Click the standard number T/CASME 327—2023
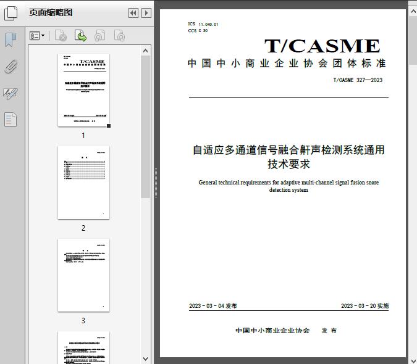 click(358, 80)
